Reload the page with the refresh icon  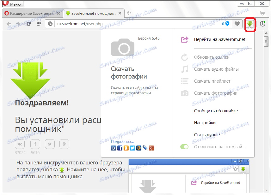pyautogui.click(x=28, y=24)
